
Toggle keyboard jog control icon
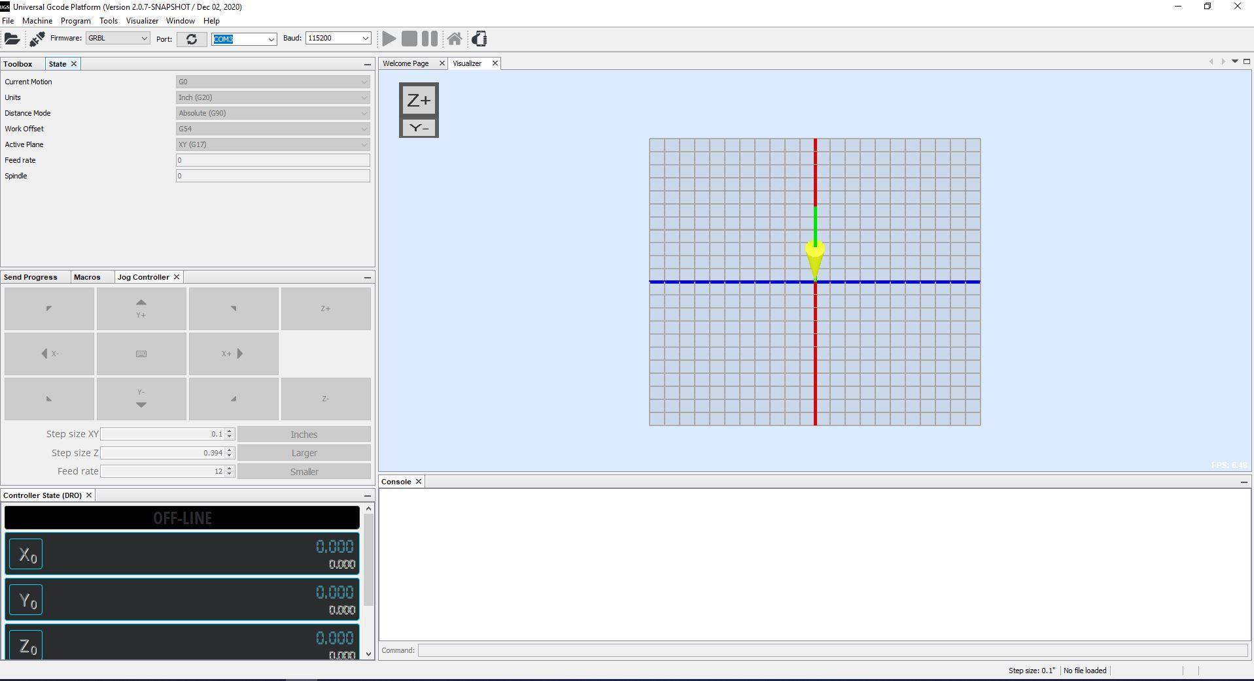pos(141,354)
